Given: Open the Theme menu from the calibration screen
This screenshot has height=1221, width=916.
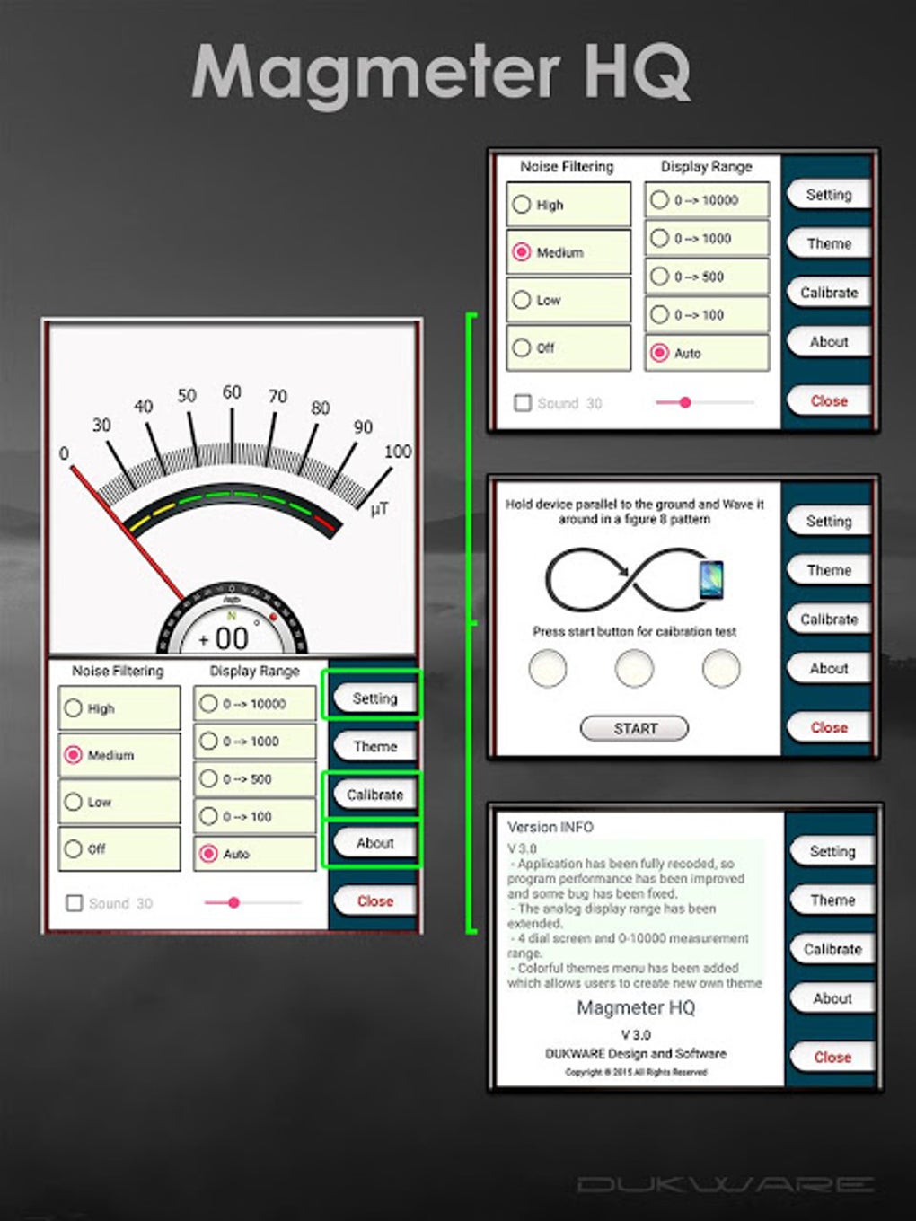Looking at the screenshot, I should (828, 569).
